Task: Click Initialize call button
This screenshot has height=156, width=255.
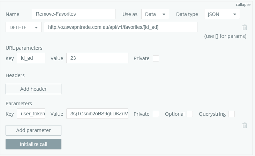Action: click(33, 144)
